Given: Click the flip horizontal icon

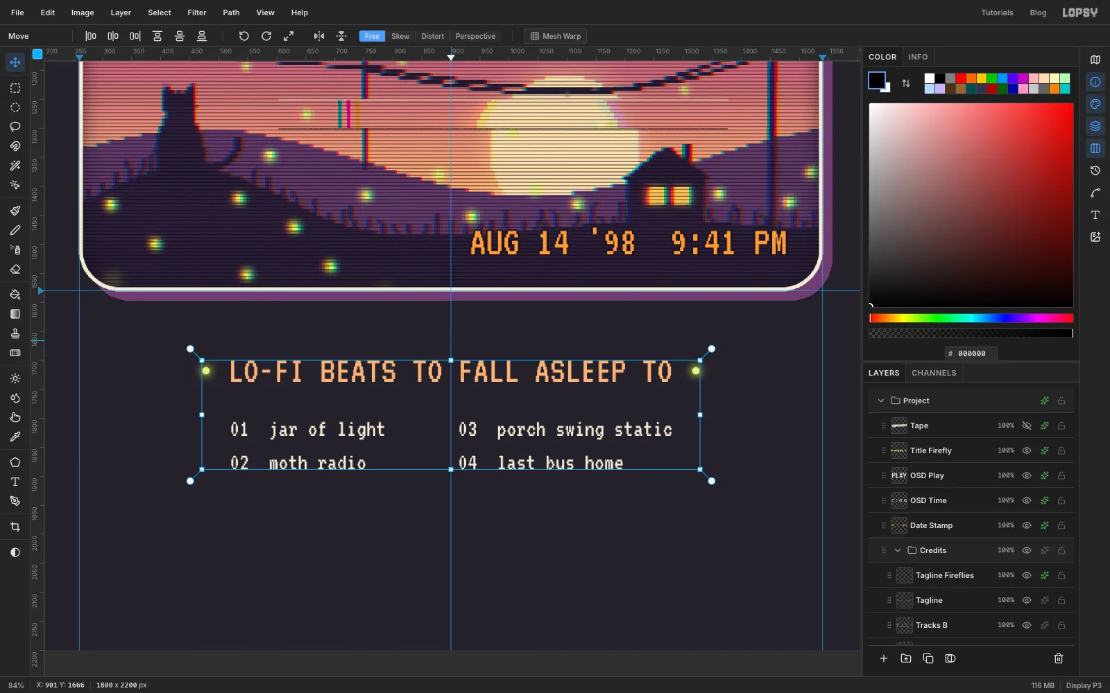Looking at the screenshot, I should coord(319,36).
